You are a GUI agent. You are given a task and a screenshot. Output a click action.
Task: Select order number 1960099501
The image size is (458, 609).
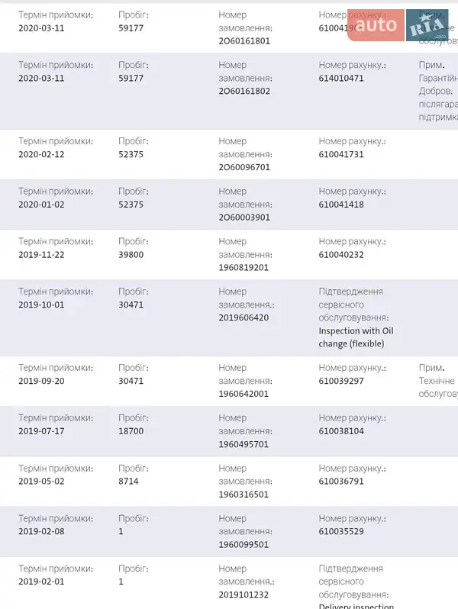[x=244, y=545]
